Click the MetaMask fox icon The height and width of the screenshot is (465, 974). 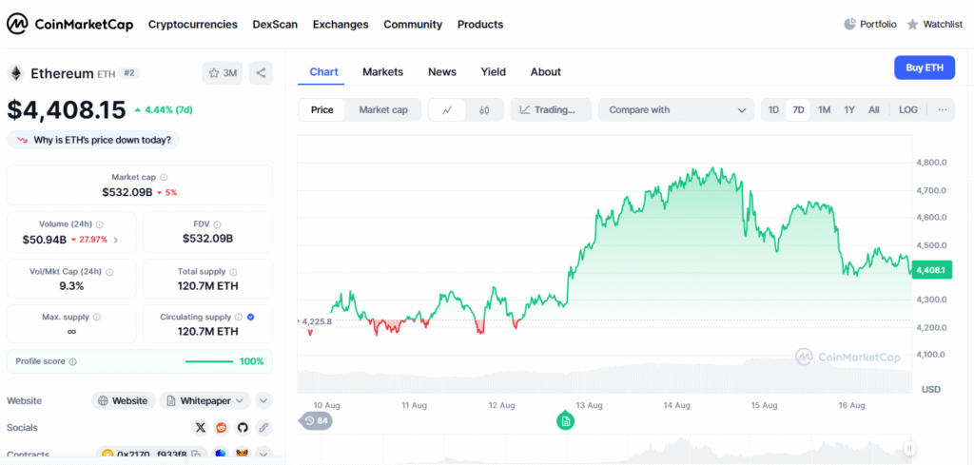coord(243,455)
